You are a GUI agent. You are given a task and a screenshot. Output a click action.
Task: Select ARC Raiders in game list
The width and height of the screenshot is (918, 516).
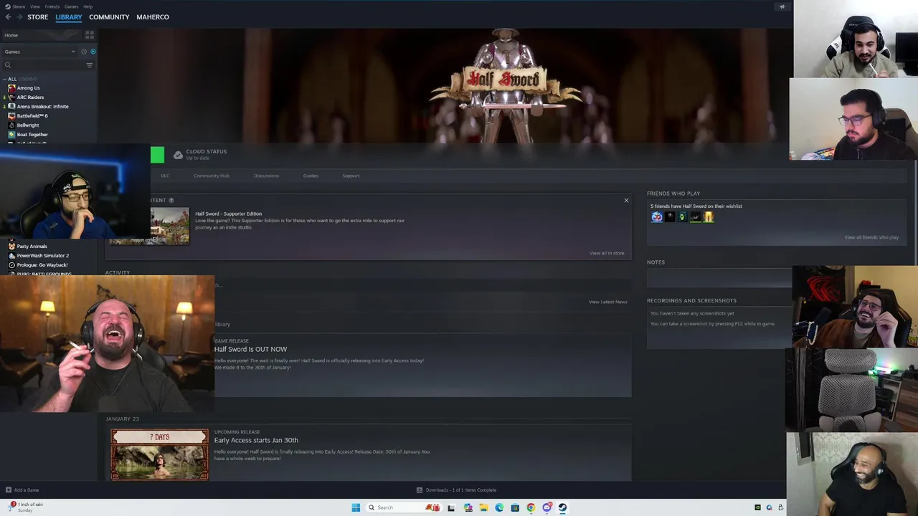[30, 97]
